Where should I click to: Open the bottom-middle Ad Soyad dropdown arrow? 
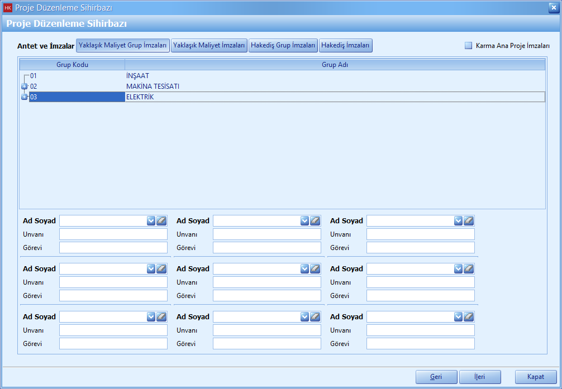(x=304, y=317)
